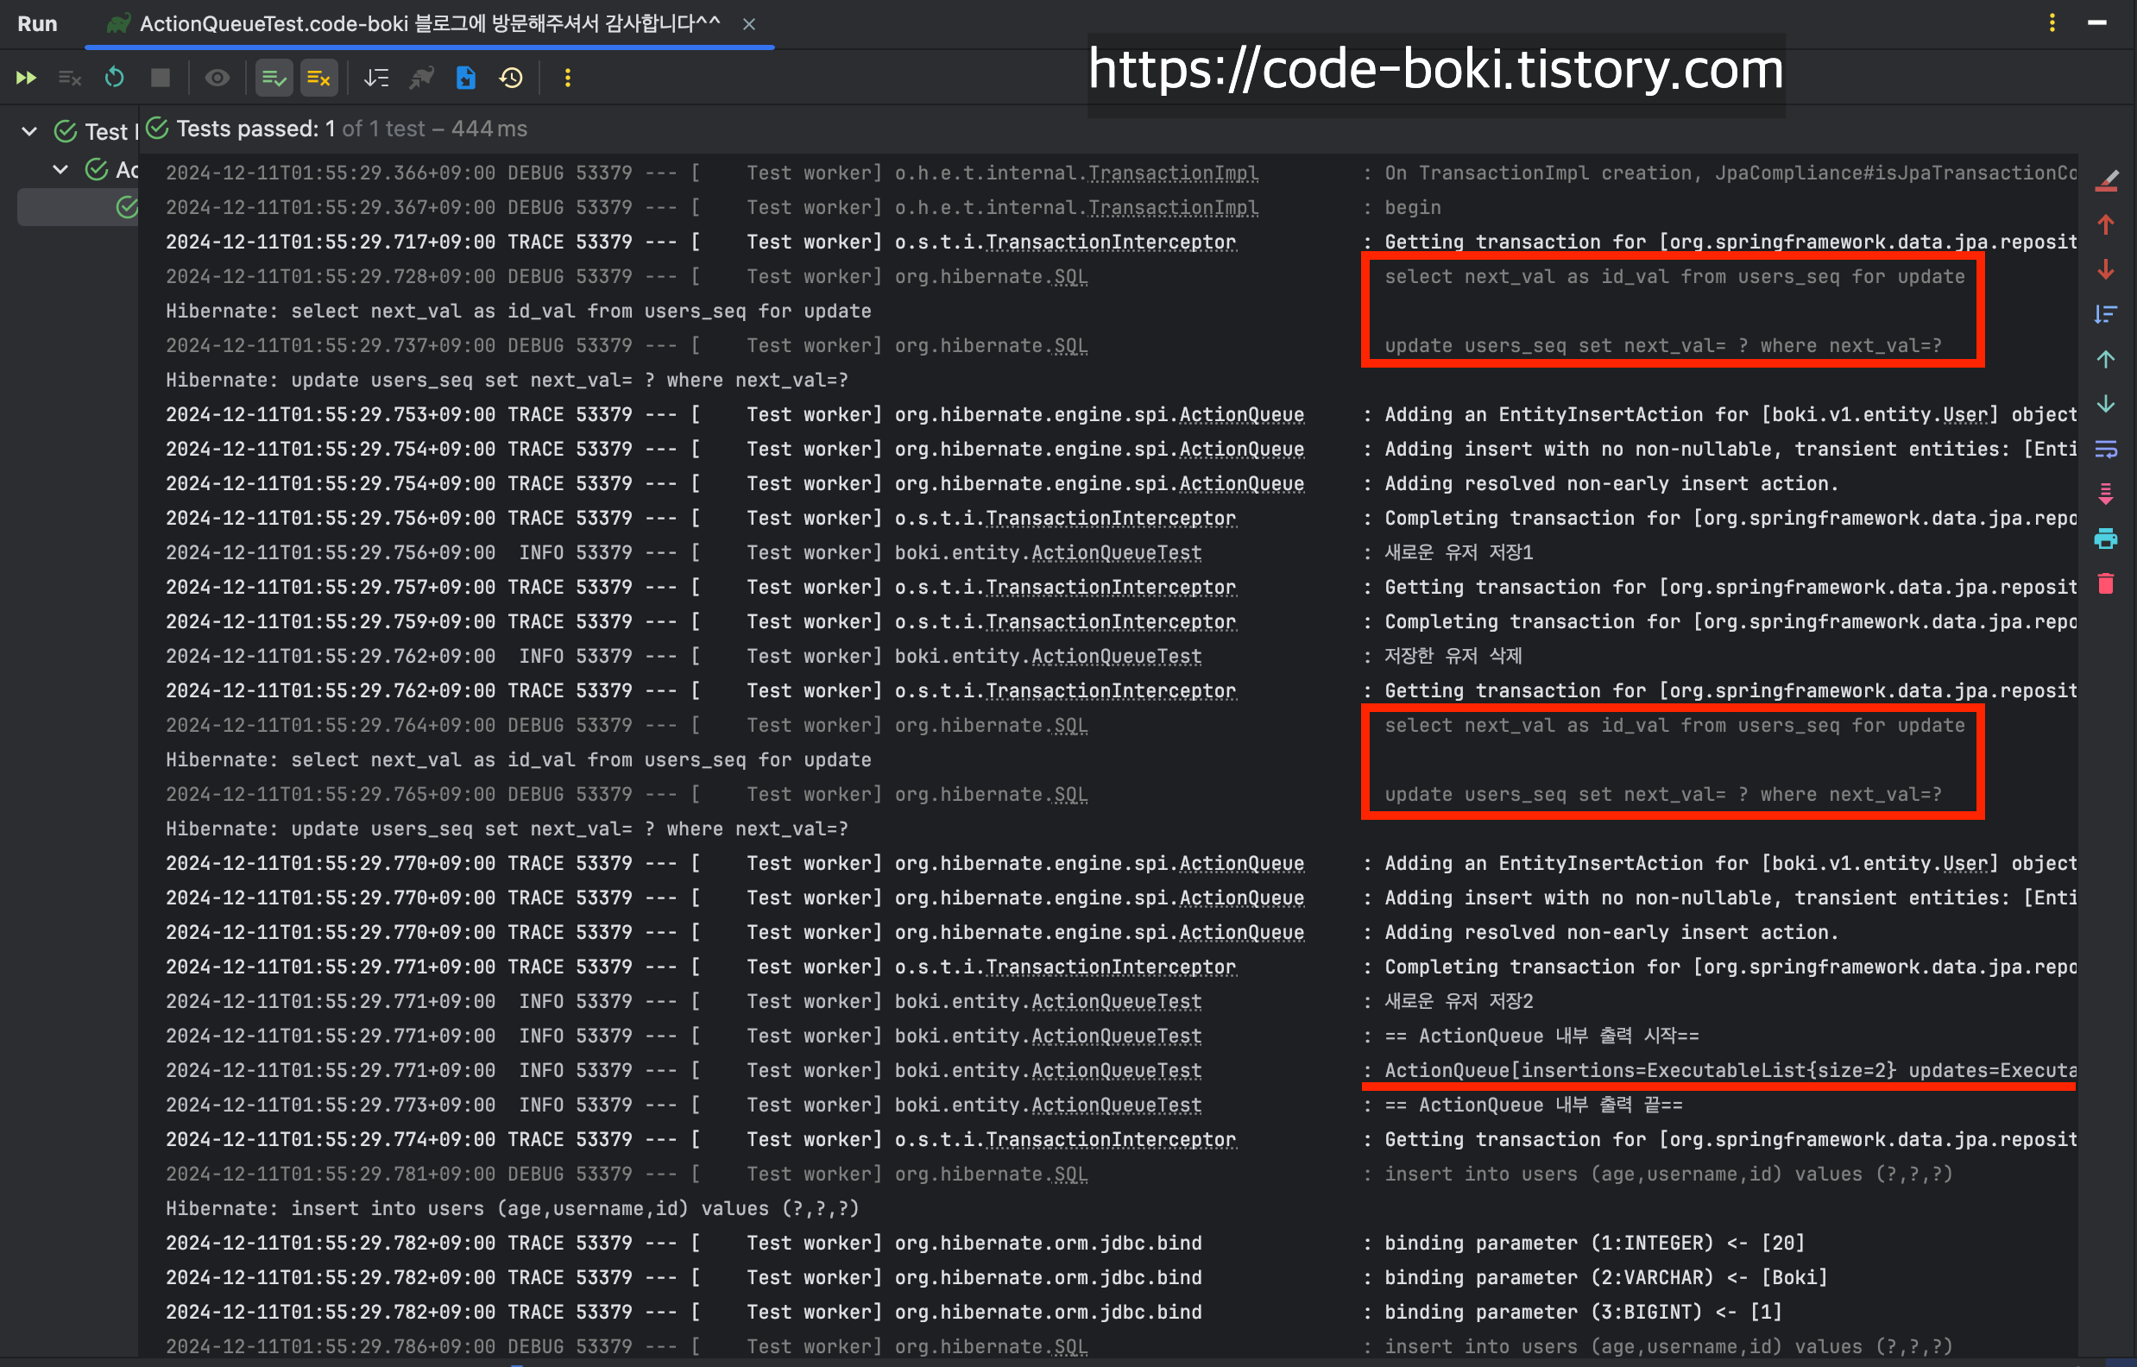The image size is (2137, 1367).
Task: Click the red Clear All trash icon
Action: click(2105, 584)
